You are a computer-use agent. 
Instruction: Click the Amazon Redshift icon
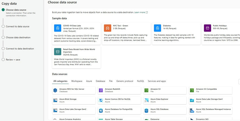coord(101,90)
